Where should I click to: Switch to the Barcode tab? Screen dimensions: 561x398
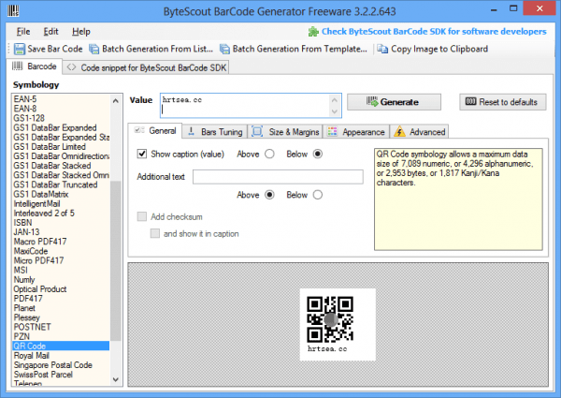(x=35, y=66)
